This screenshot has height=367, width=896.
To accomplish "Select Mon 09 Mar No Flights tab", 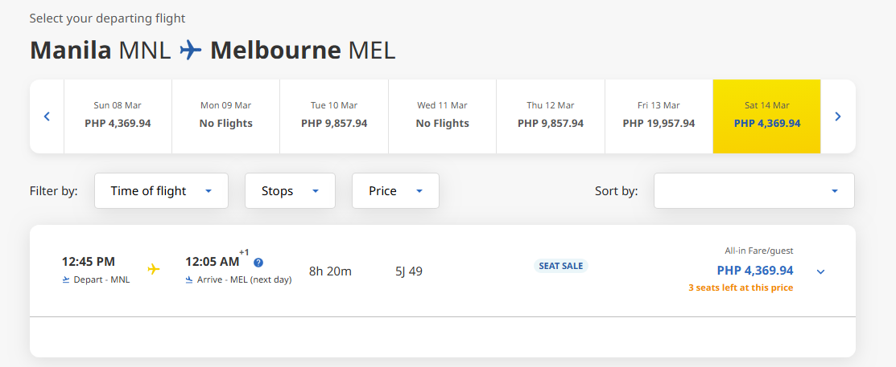I will pos(225,116).
